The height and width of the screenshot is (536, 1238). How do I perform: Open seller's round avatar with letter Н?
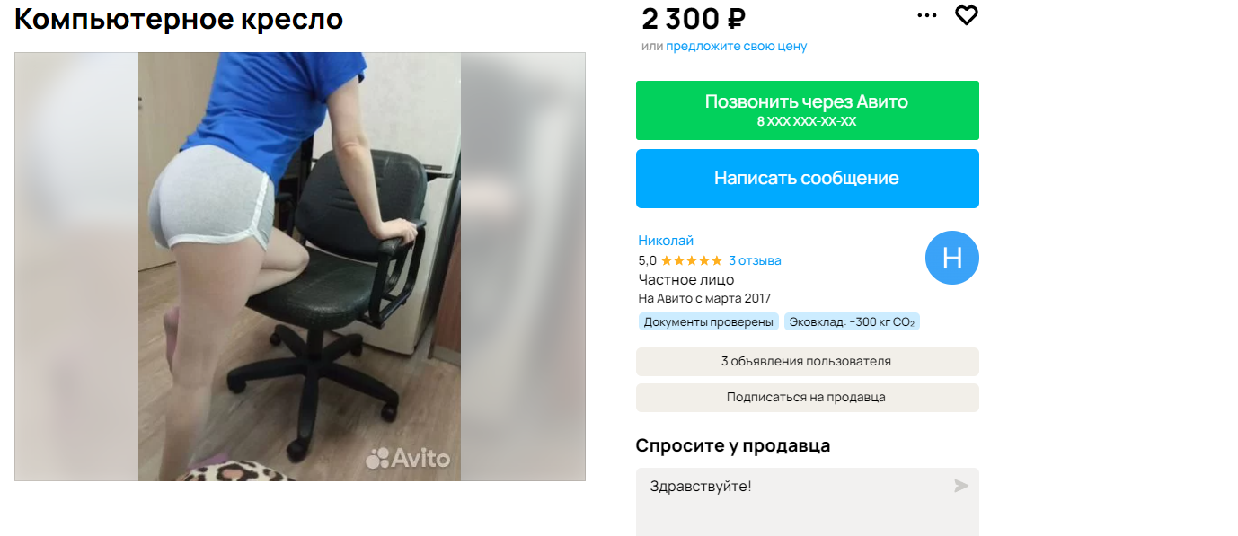click(x=952, y=259)
